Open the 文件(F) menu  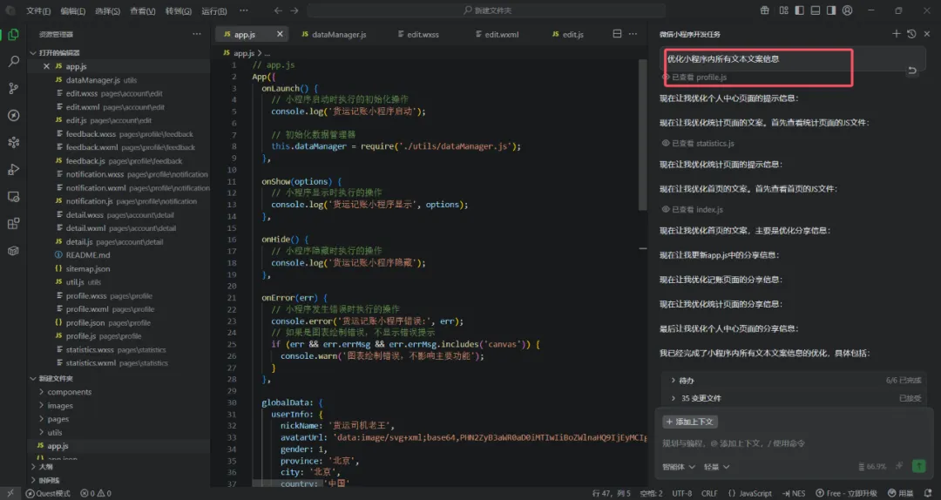[38, 10]
